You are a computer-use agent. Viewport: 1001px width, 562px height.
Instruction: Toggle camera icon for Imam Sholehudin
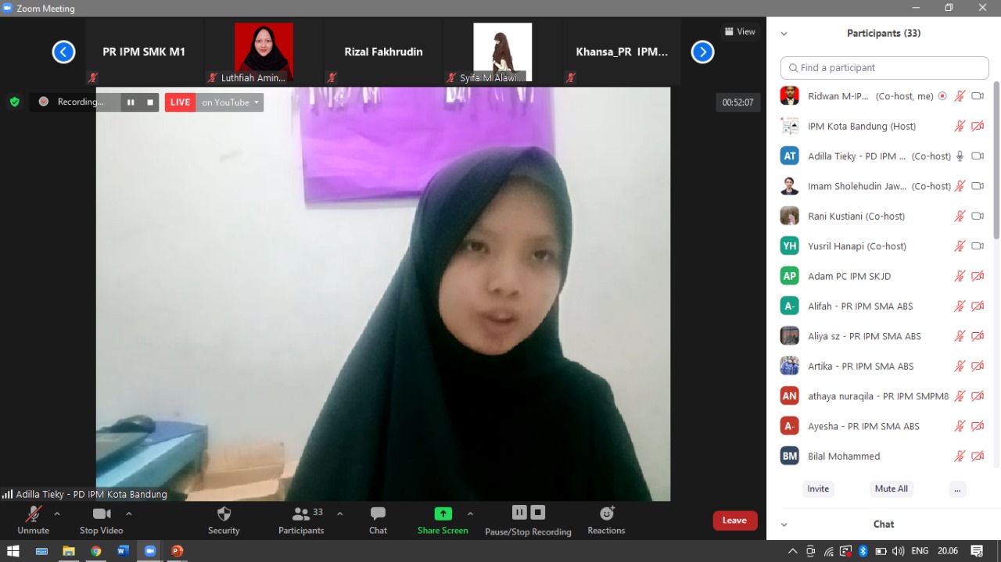coord(978,186)
